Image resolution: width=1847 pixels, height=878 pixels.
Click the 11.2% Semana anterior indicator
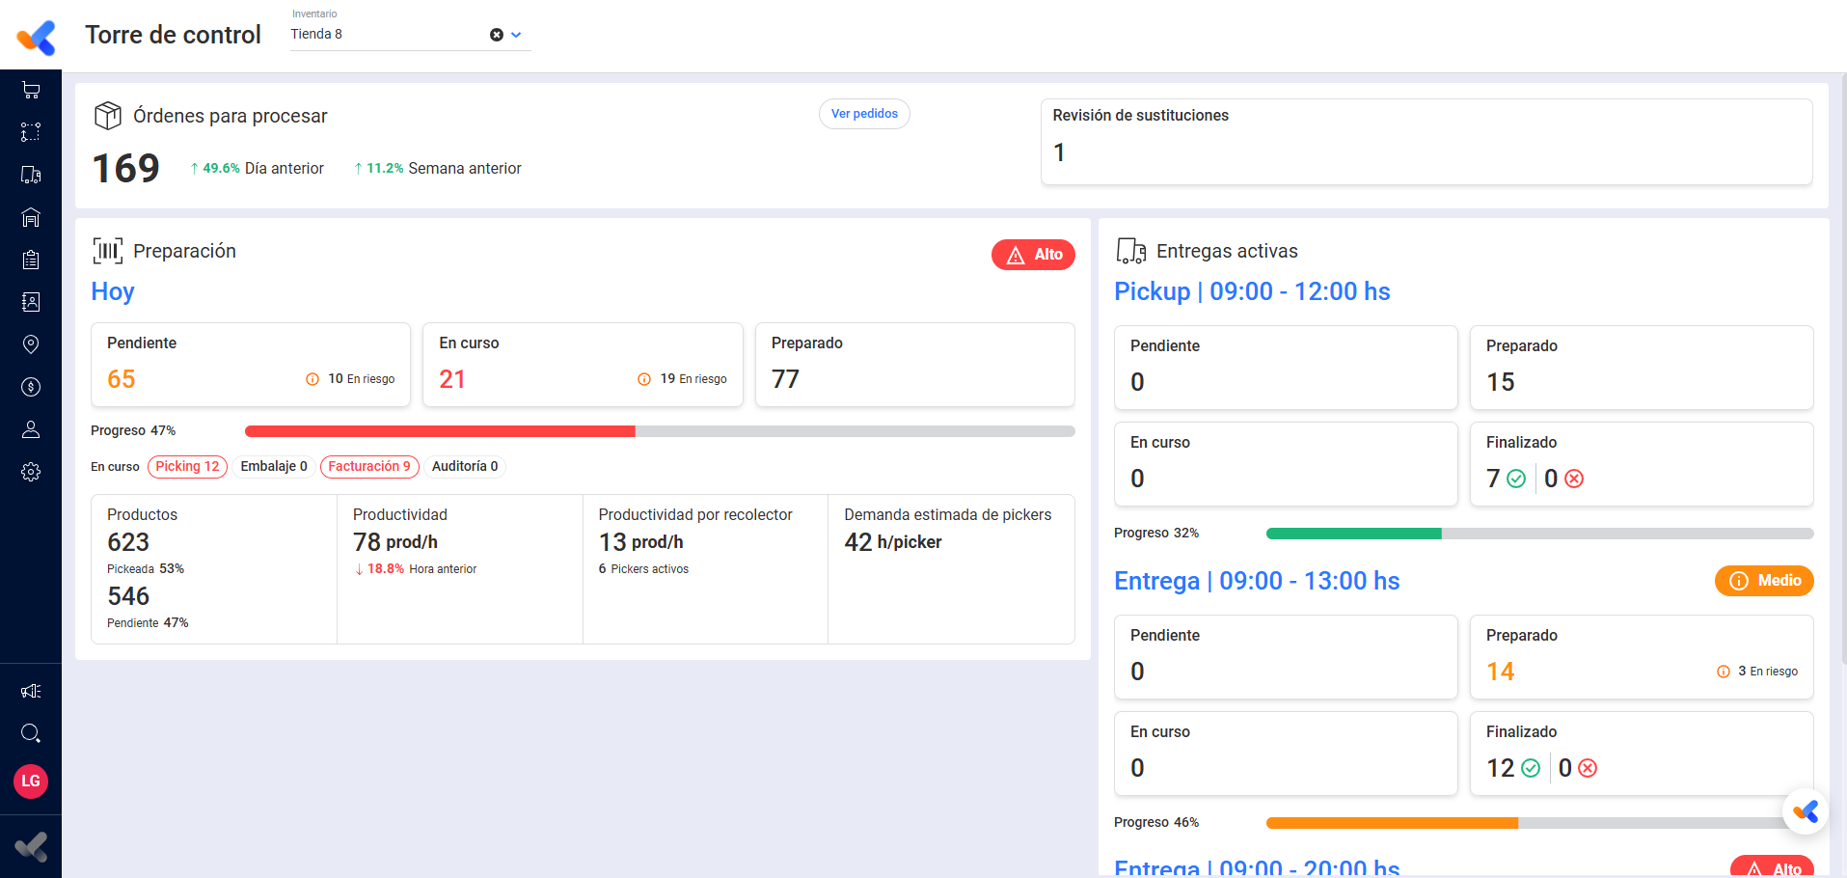click(437, 169)
